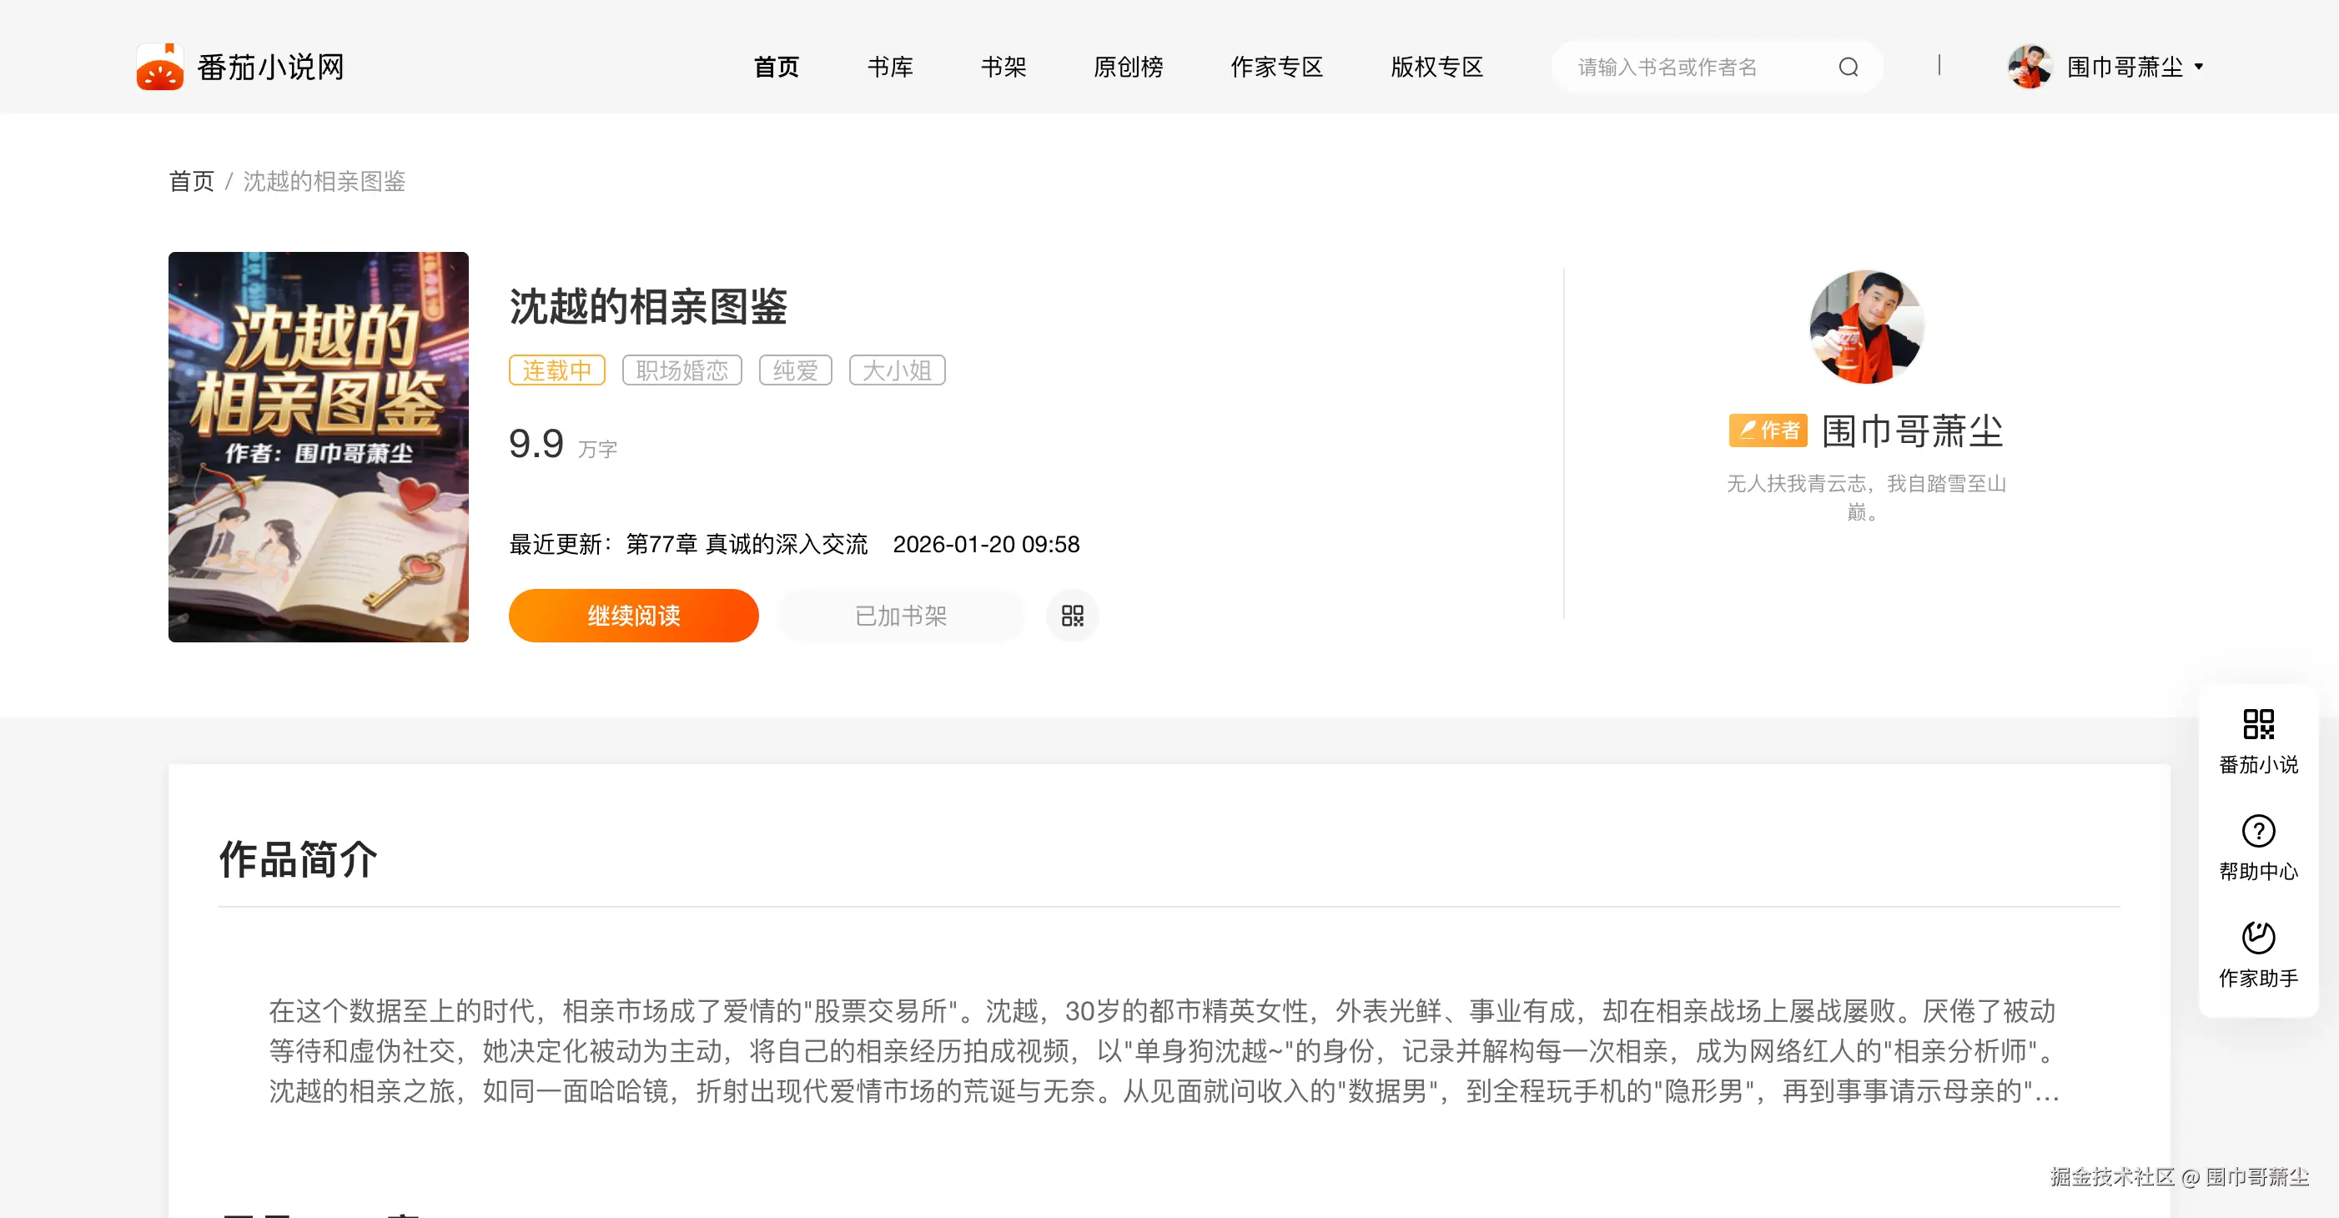Open the QR code beside 已加书架 button
2339x1218 pixels.
click(x=1071, y=616)
